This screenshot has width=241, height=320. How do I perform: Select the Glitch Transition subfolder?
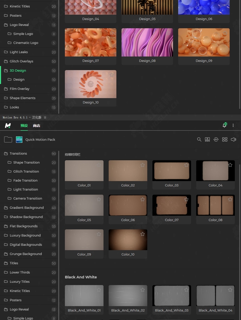point(26,172)
